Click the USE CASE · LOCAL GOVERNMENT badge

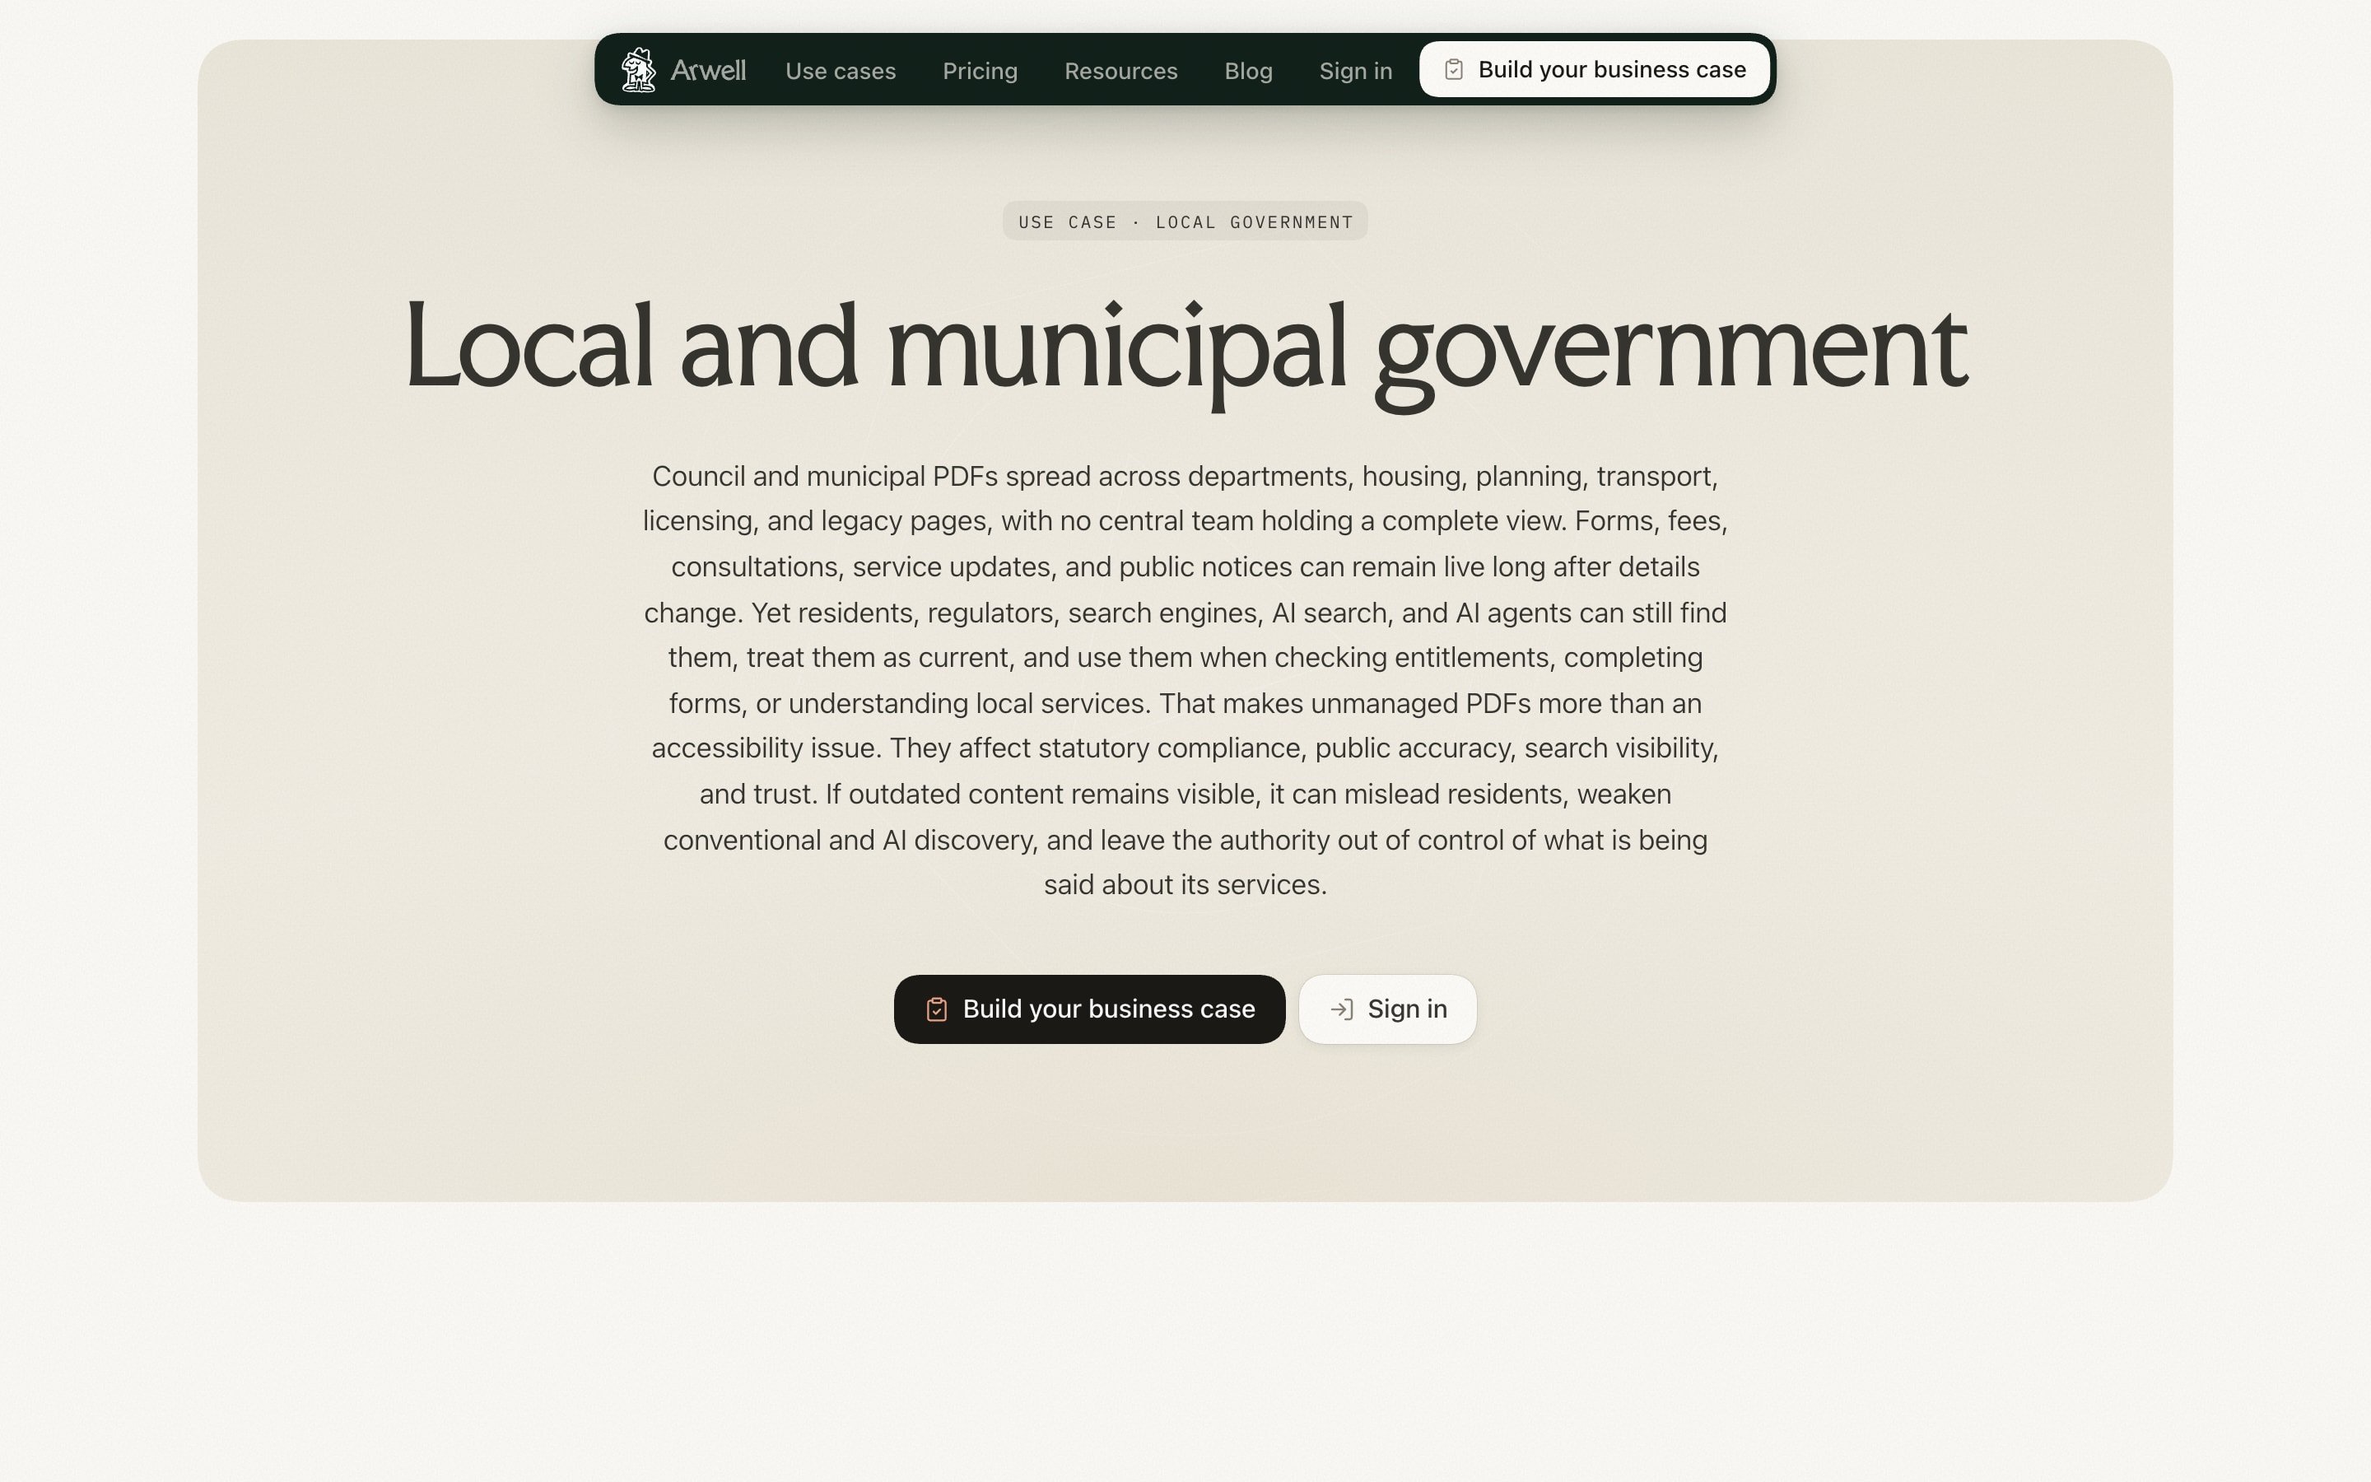click(1185, 221)
